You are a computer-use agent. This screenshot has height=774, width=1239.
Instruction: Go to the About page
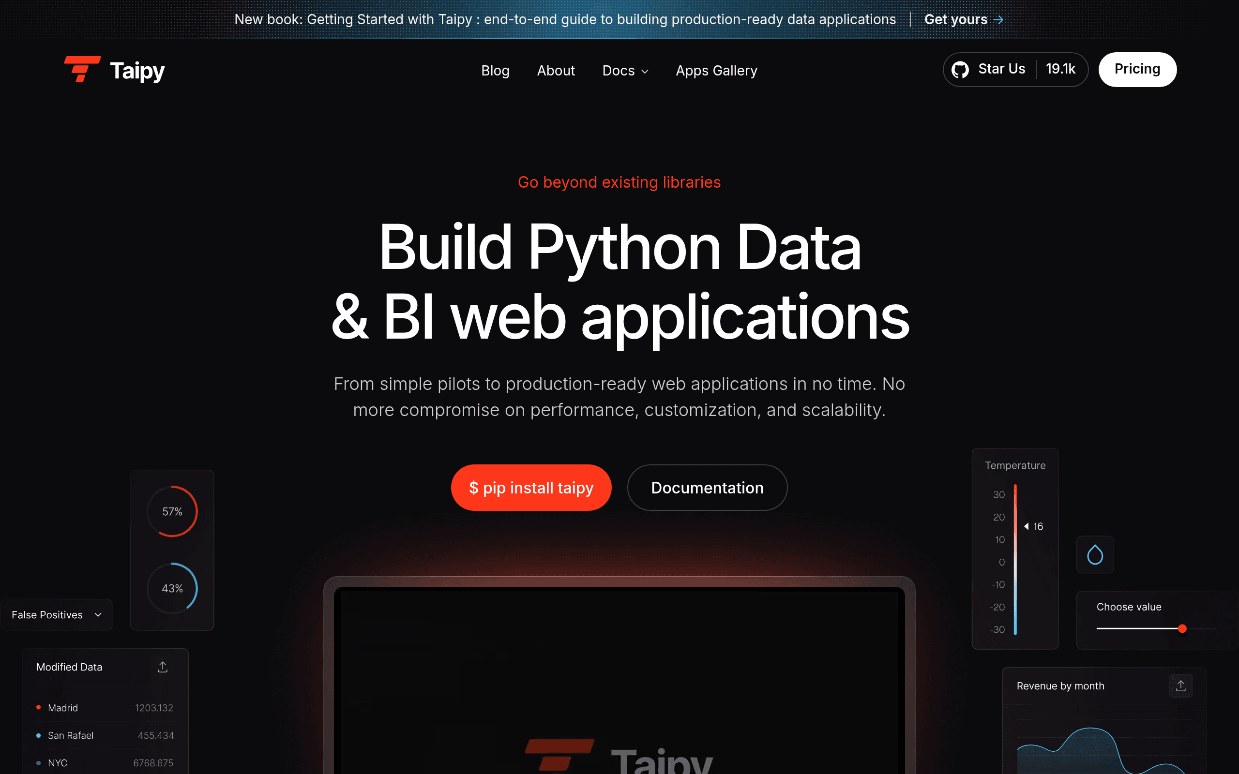click(556, 71)
